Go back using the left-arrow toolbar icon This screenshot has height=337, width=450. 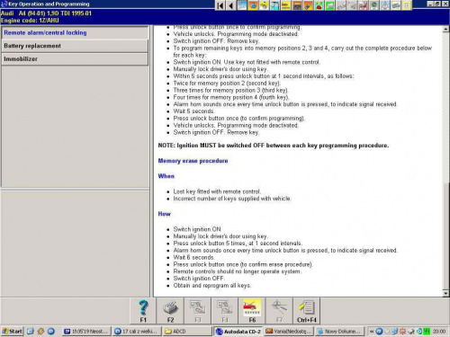point(231,5)
